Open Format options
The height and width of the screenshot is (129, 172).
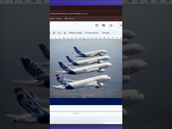tap(92, 33)
